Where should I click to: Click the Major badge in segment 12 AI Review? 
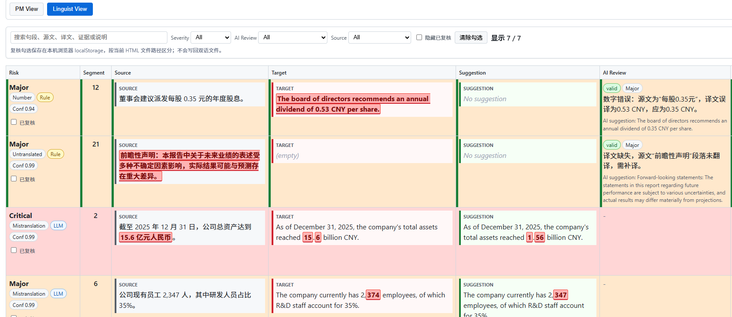click(632, 89)
